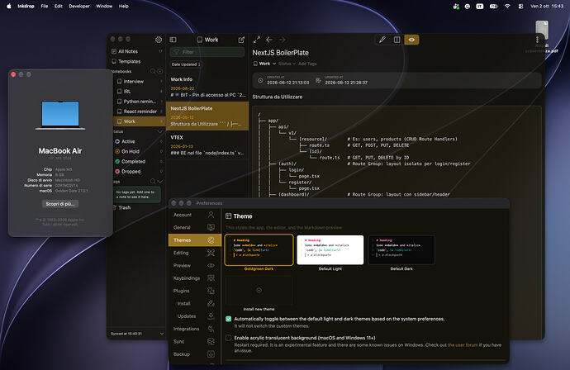
Task: Click Add Tags in the note header
Action: (307, 64)
